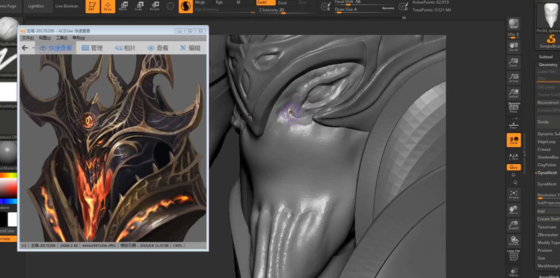Open 文件 menu in ACDSee

click(28, 38)
